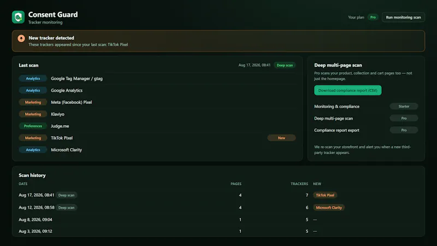437x246 pixels.
Task: Click the Microsoft Clarity badge in Scan history
Action: tap(329, 208)
